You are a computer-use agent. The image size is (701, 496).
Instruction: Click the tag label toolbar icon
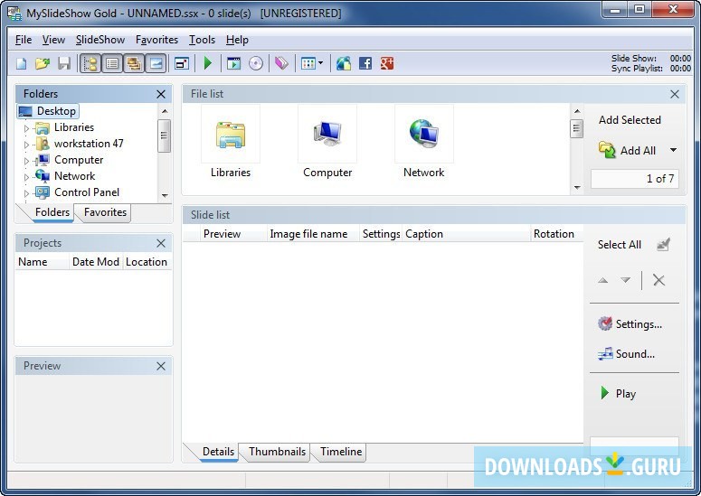[x=281, y=63]
